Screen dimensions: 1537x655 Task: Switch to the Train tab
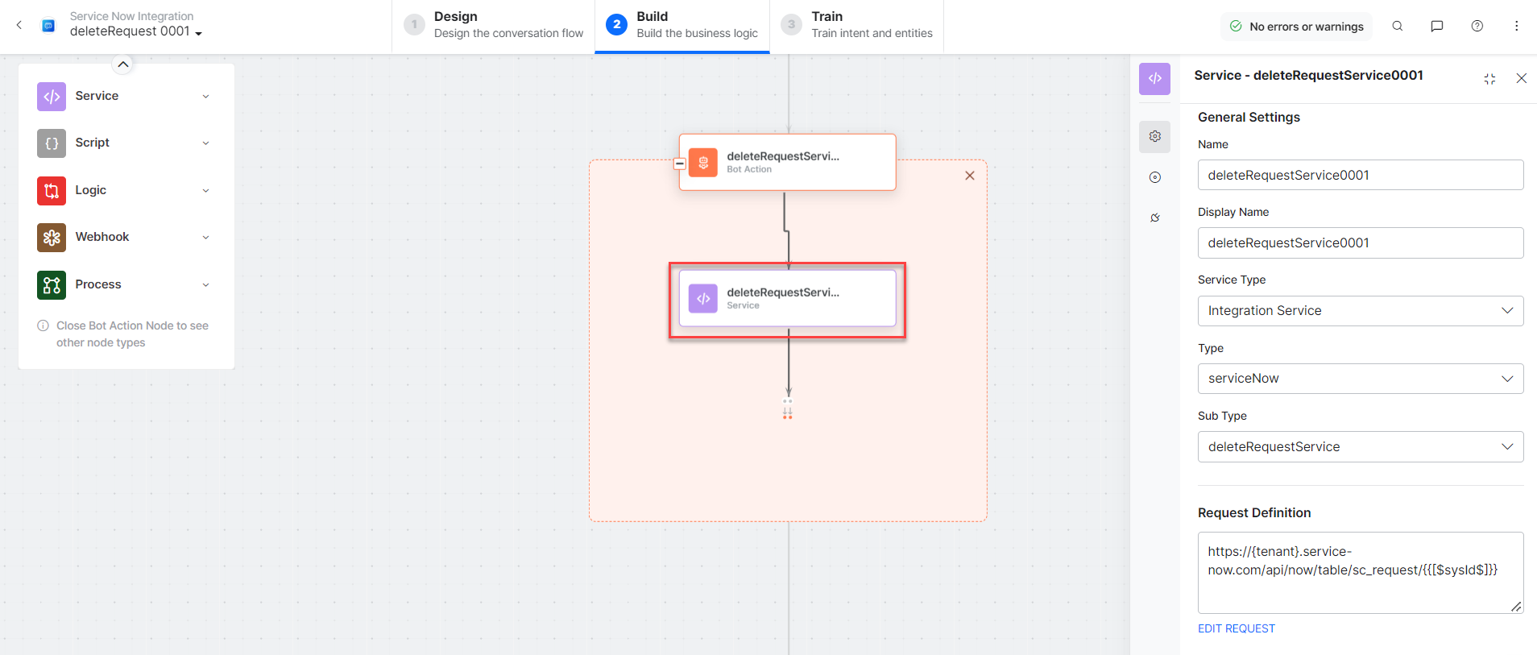857,26
